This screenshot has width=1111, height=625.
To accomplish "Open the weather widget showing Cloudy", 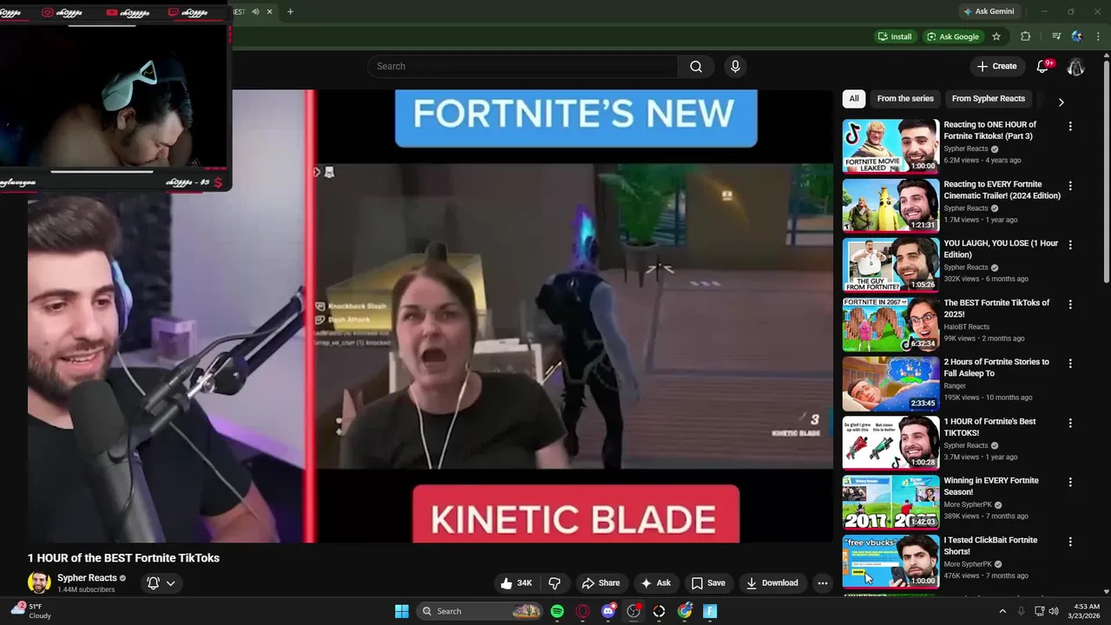I will (30, 611).
